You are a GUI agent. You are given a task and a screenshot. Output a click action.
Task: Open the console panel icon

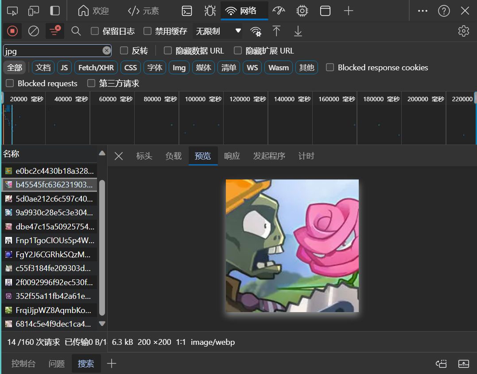coord(187,11)
